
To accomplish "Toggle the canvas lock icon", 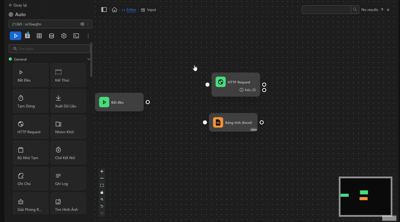I will click(x=102, y=192).
